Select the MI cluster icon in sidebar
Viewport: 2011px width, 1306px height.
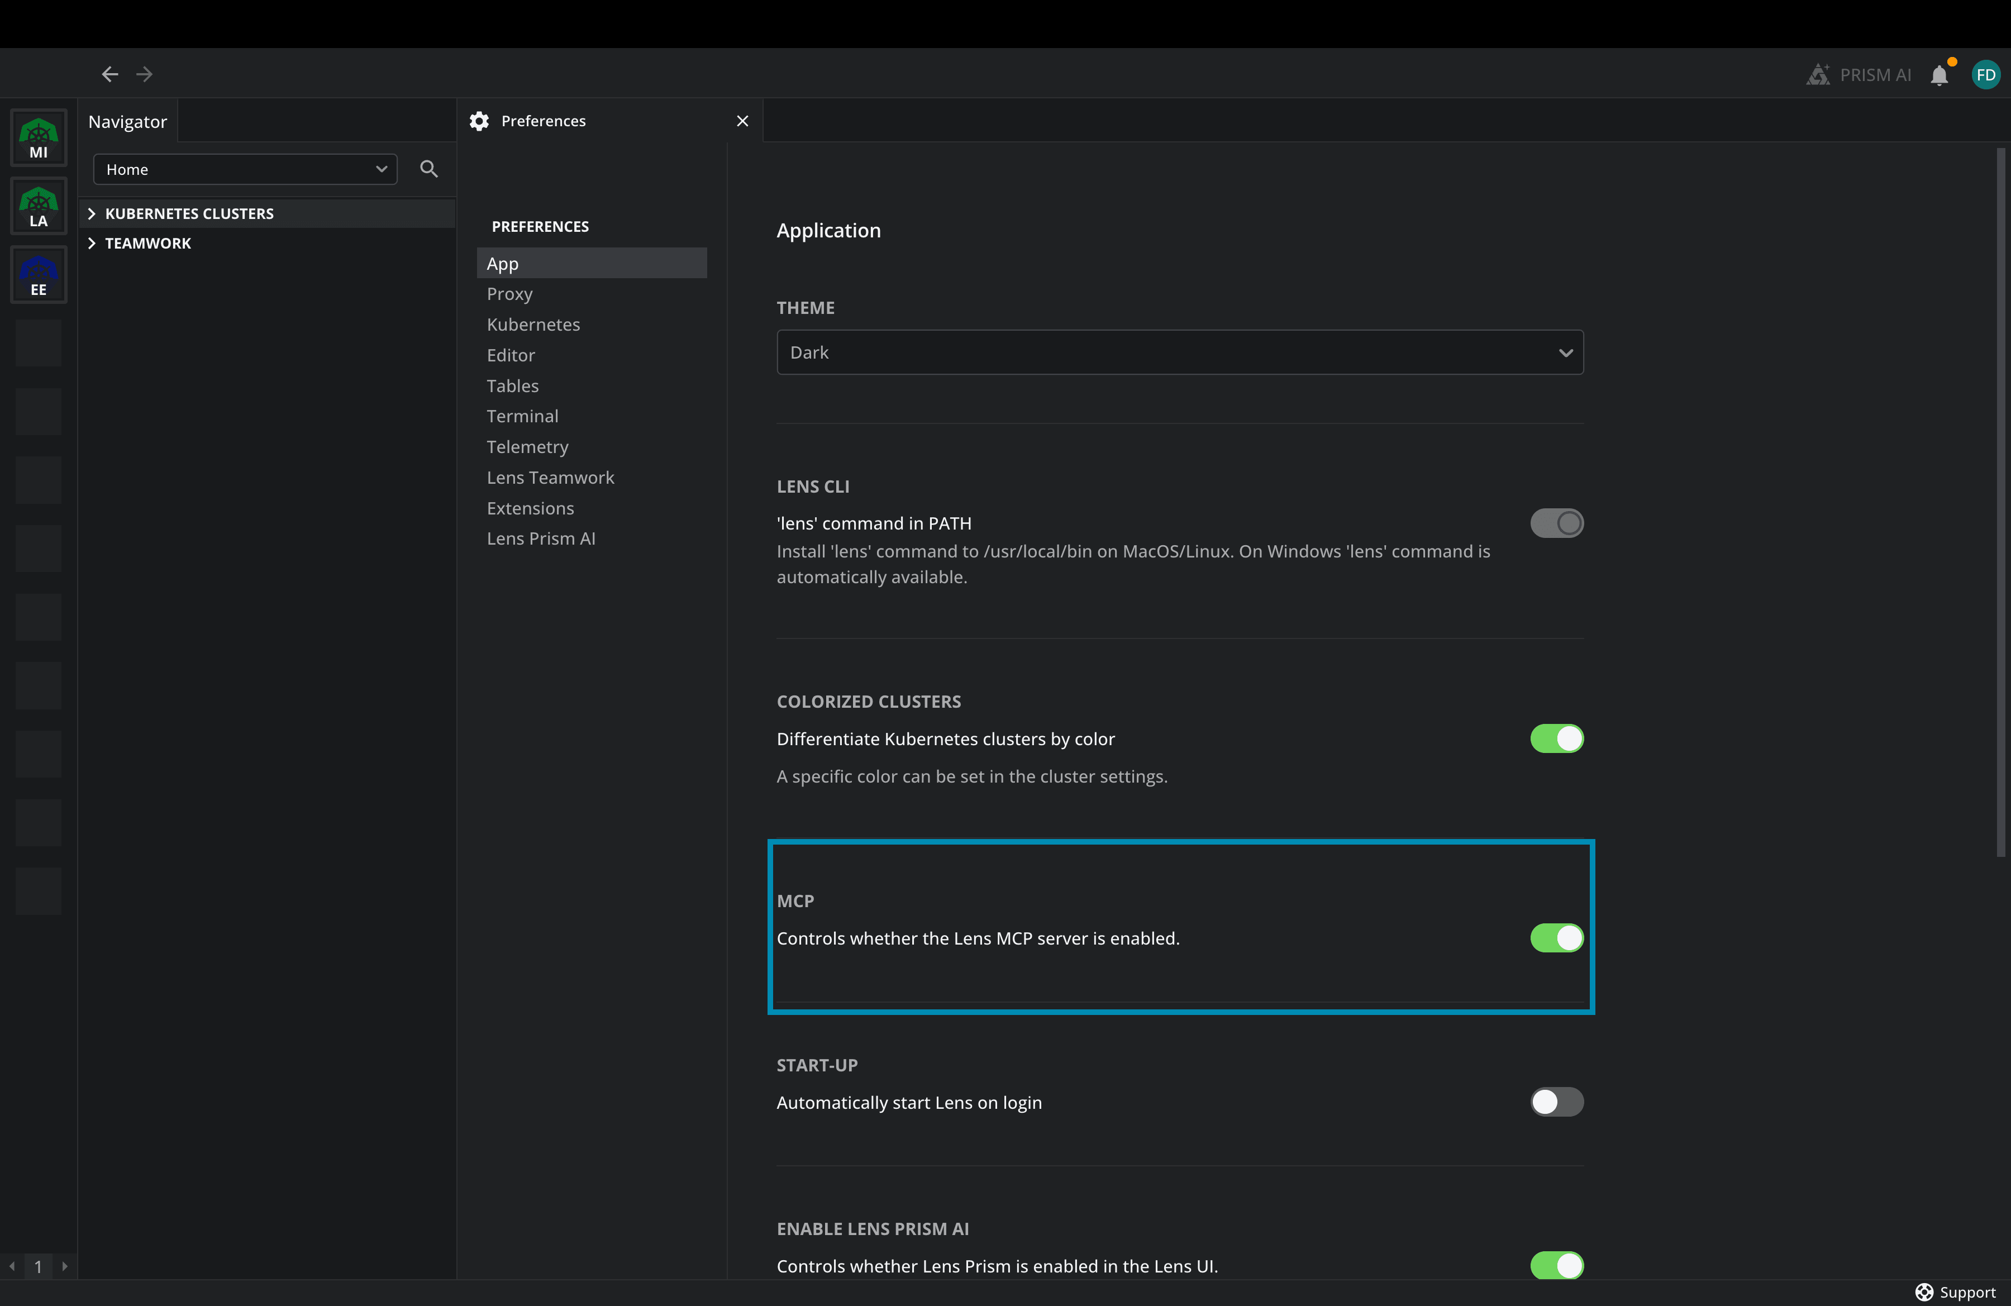(x=38, y=137)
